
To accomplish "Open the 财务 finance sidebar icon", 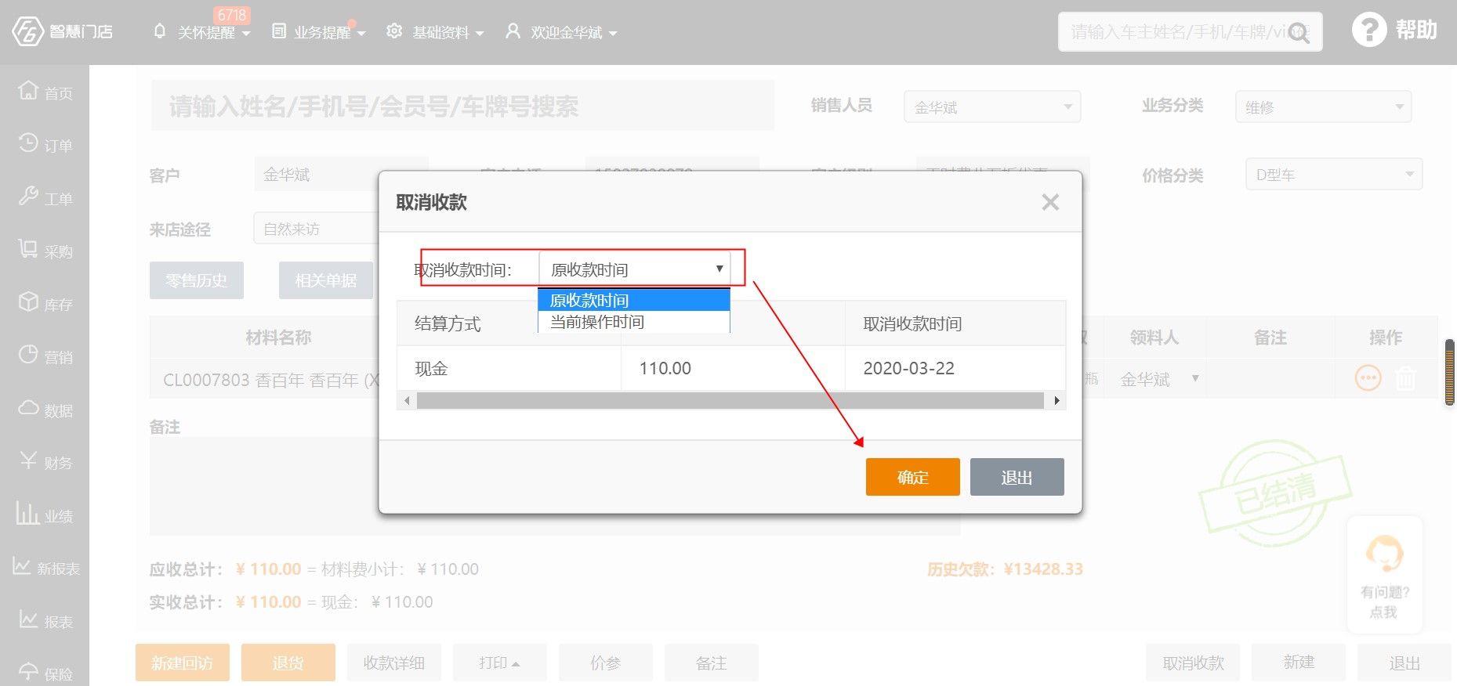I will point(28,460).
